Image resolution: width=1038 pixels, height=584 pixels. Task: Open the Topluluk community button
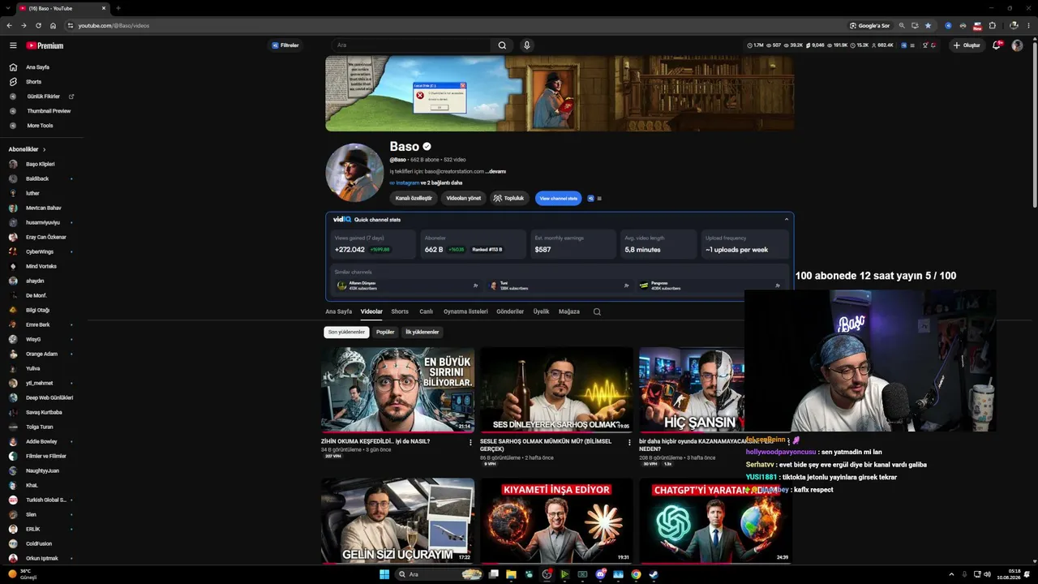[509, 198]
